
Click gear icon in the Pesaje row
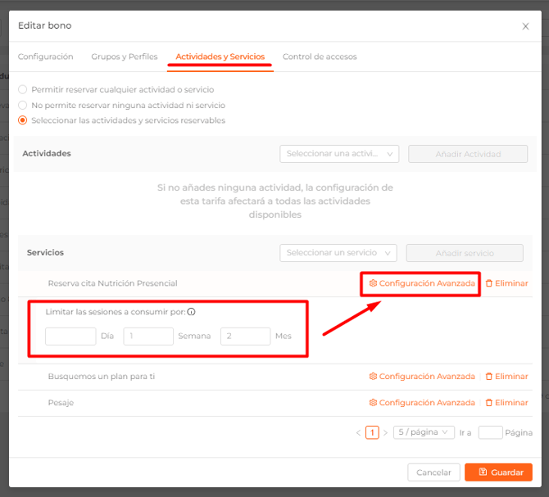(373, 403)
